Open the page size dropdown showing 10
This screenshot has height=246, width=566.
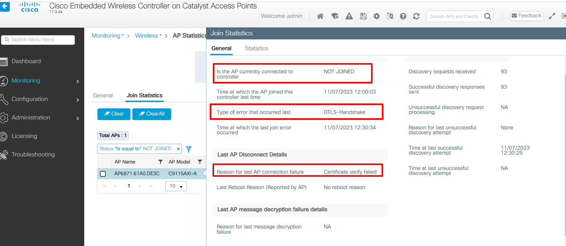point(176,186)
